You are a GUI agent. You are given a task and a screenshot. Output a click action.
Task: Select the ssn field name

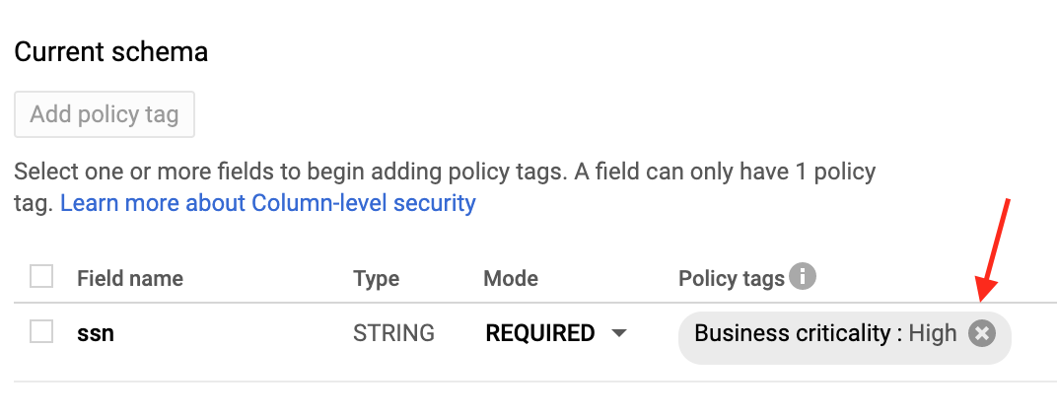[96, 333]
